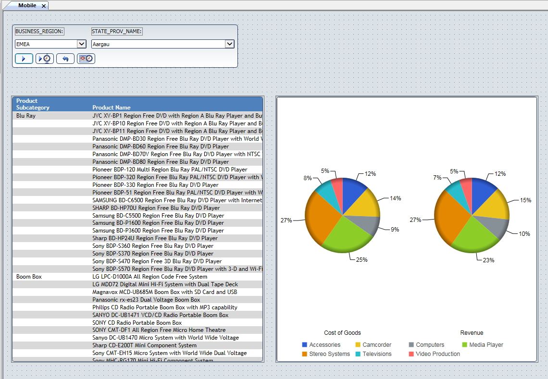The height and width of the screenshot is (379, 548).
Task: Click the Run Deferred play-with-clock button
Action: coord(44,58)
